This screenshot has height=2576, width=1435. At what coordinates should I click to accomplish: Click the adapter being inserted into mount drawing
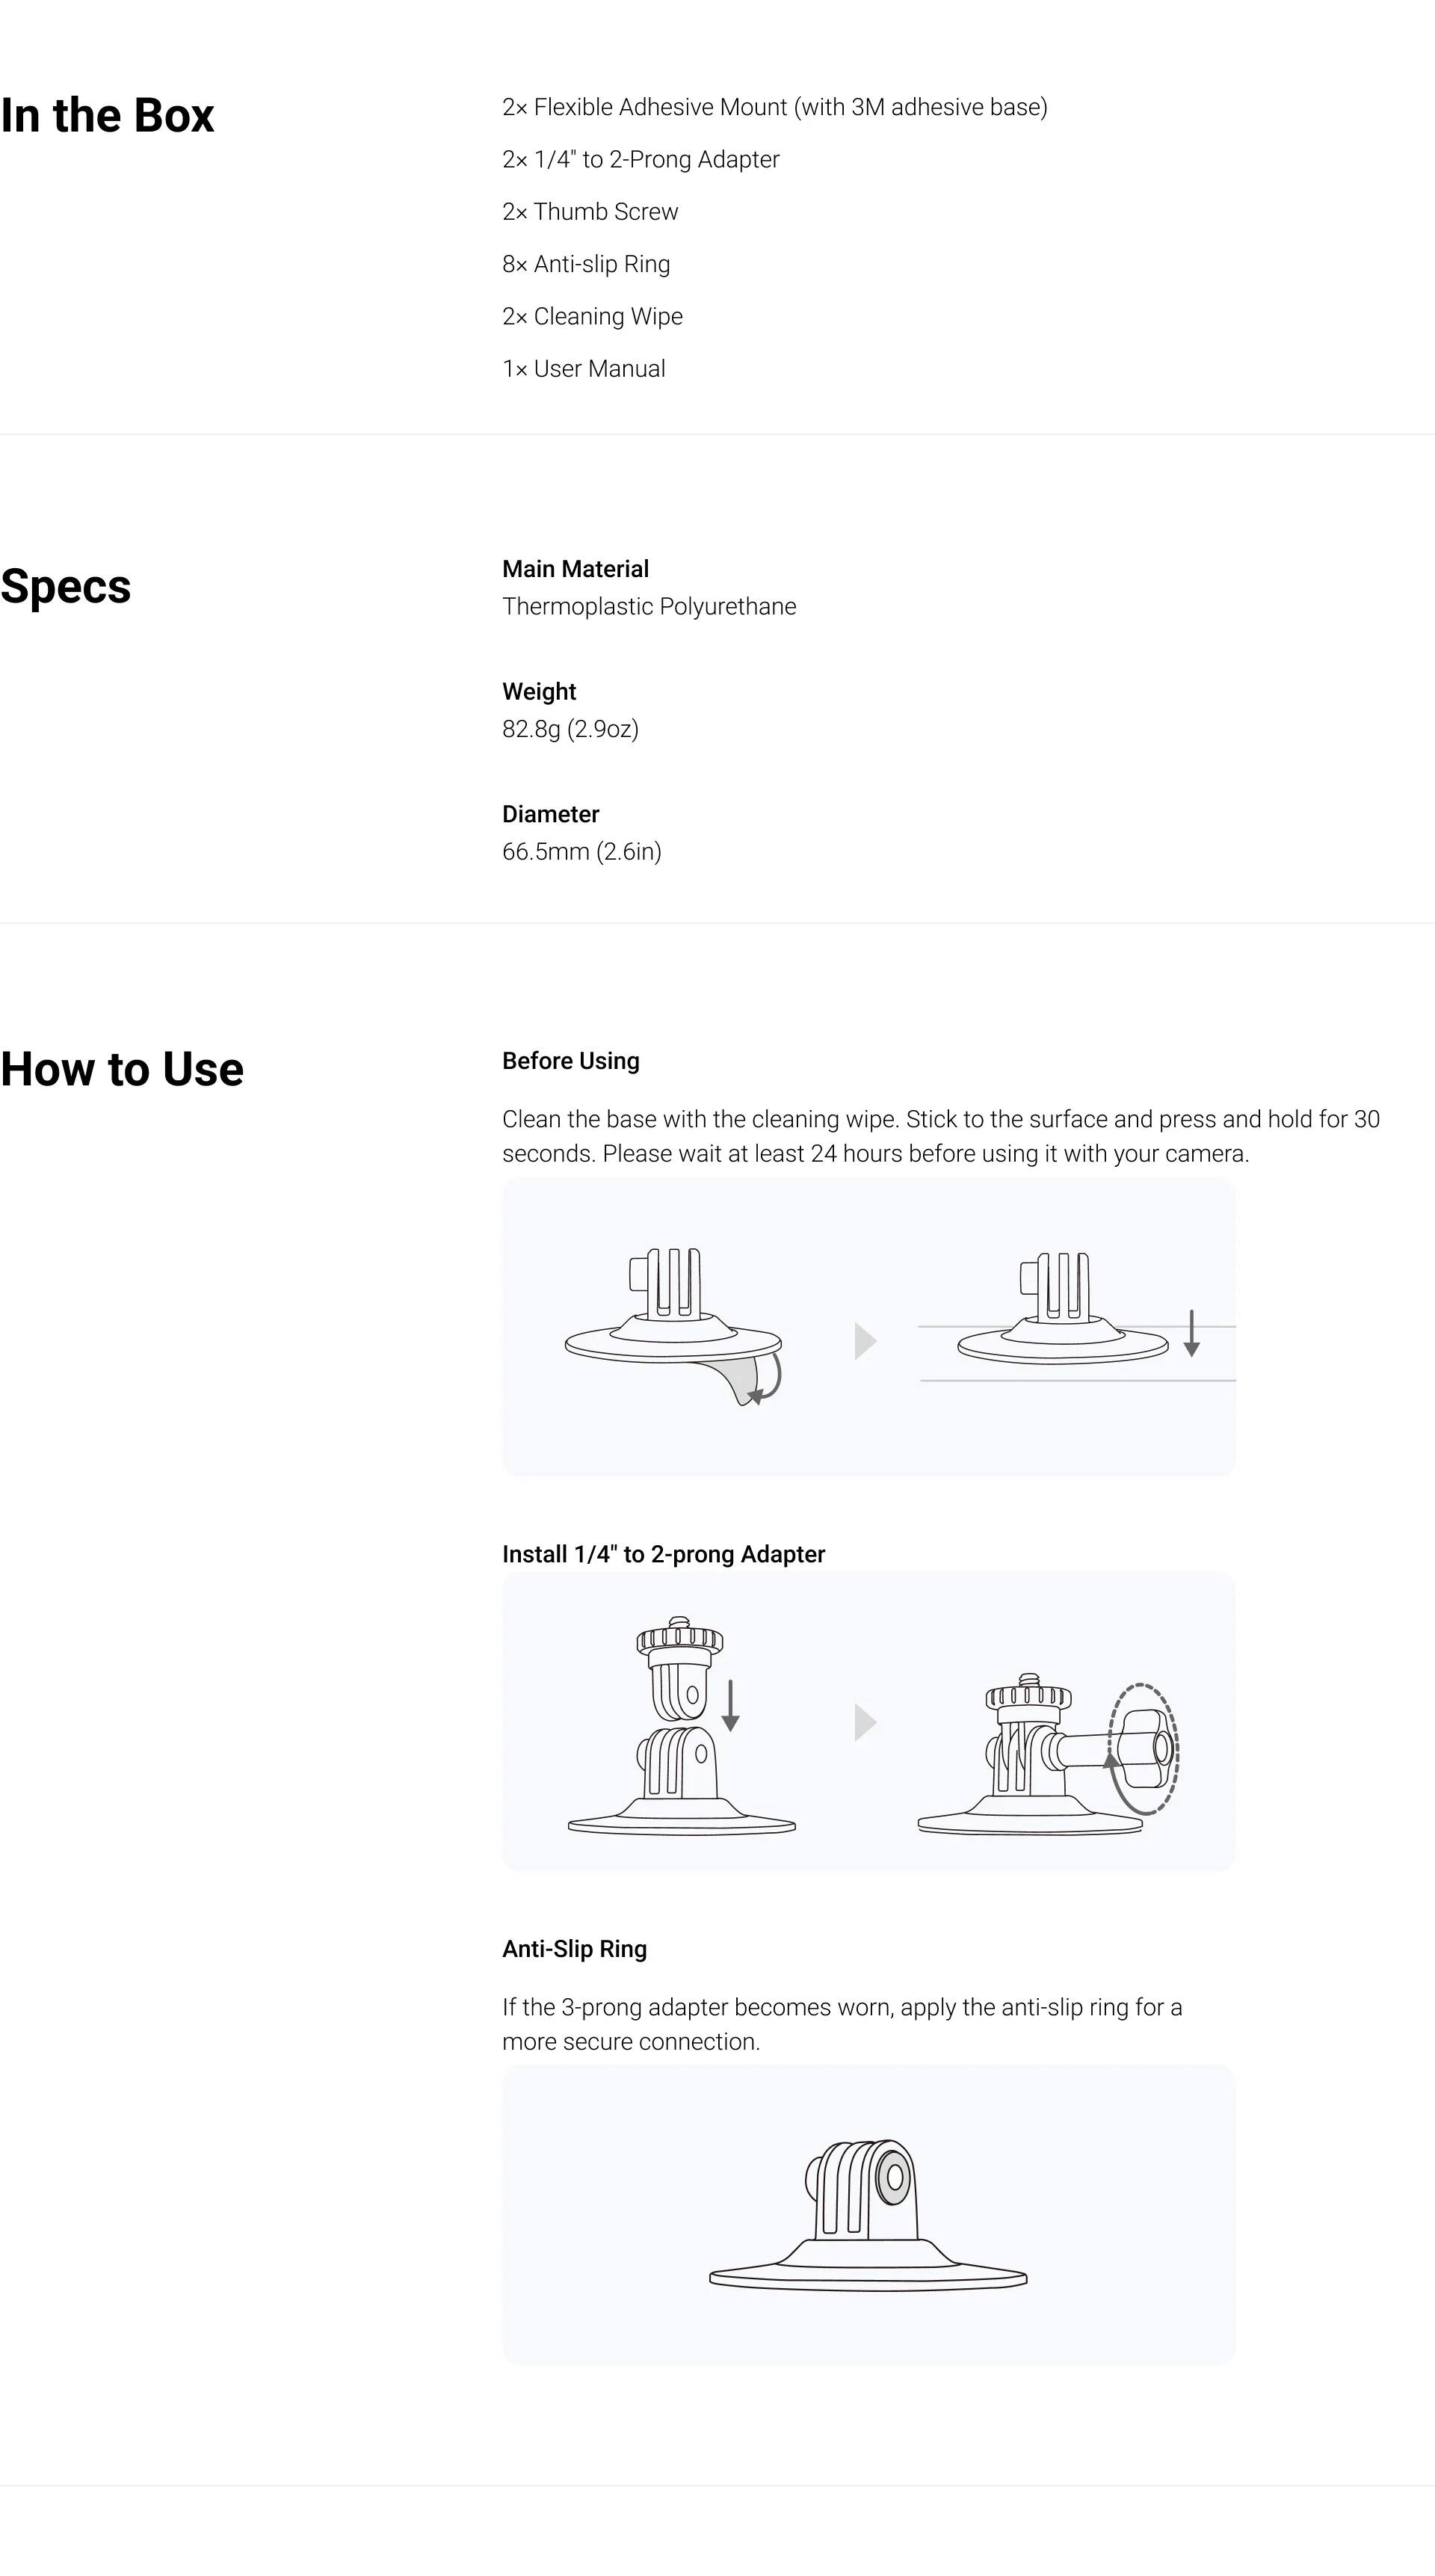[x=681, y=1725]
